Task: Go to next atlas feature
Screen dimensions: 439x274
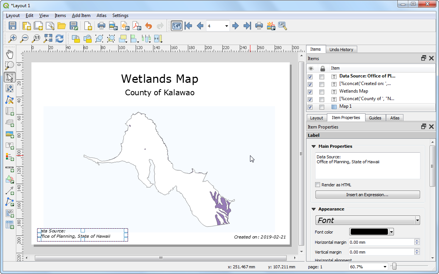Action: tap(236, 26)
